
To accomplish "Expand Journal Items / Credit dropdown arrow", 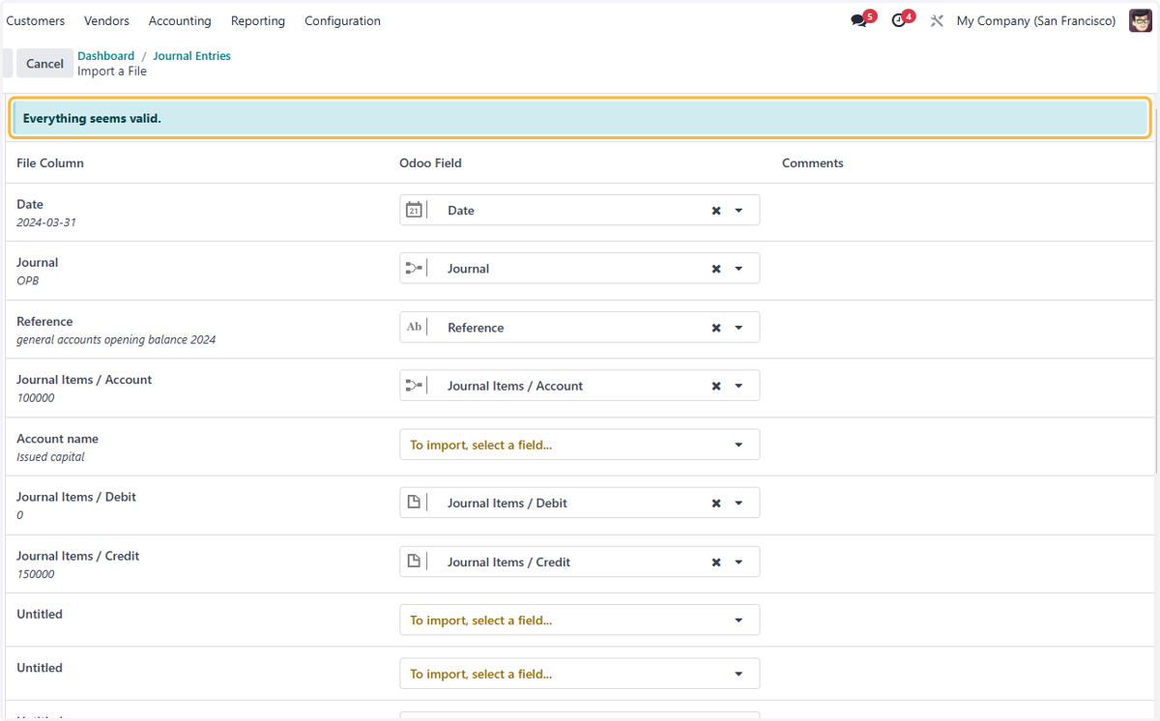I will 739,562.
